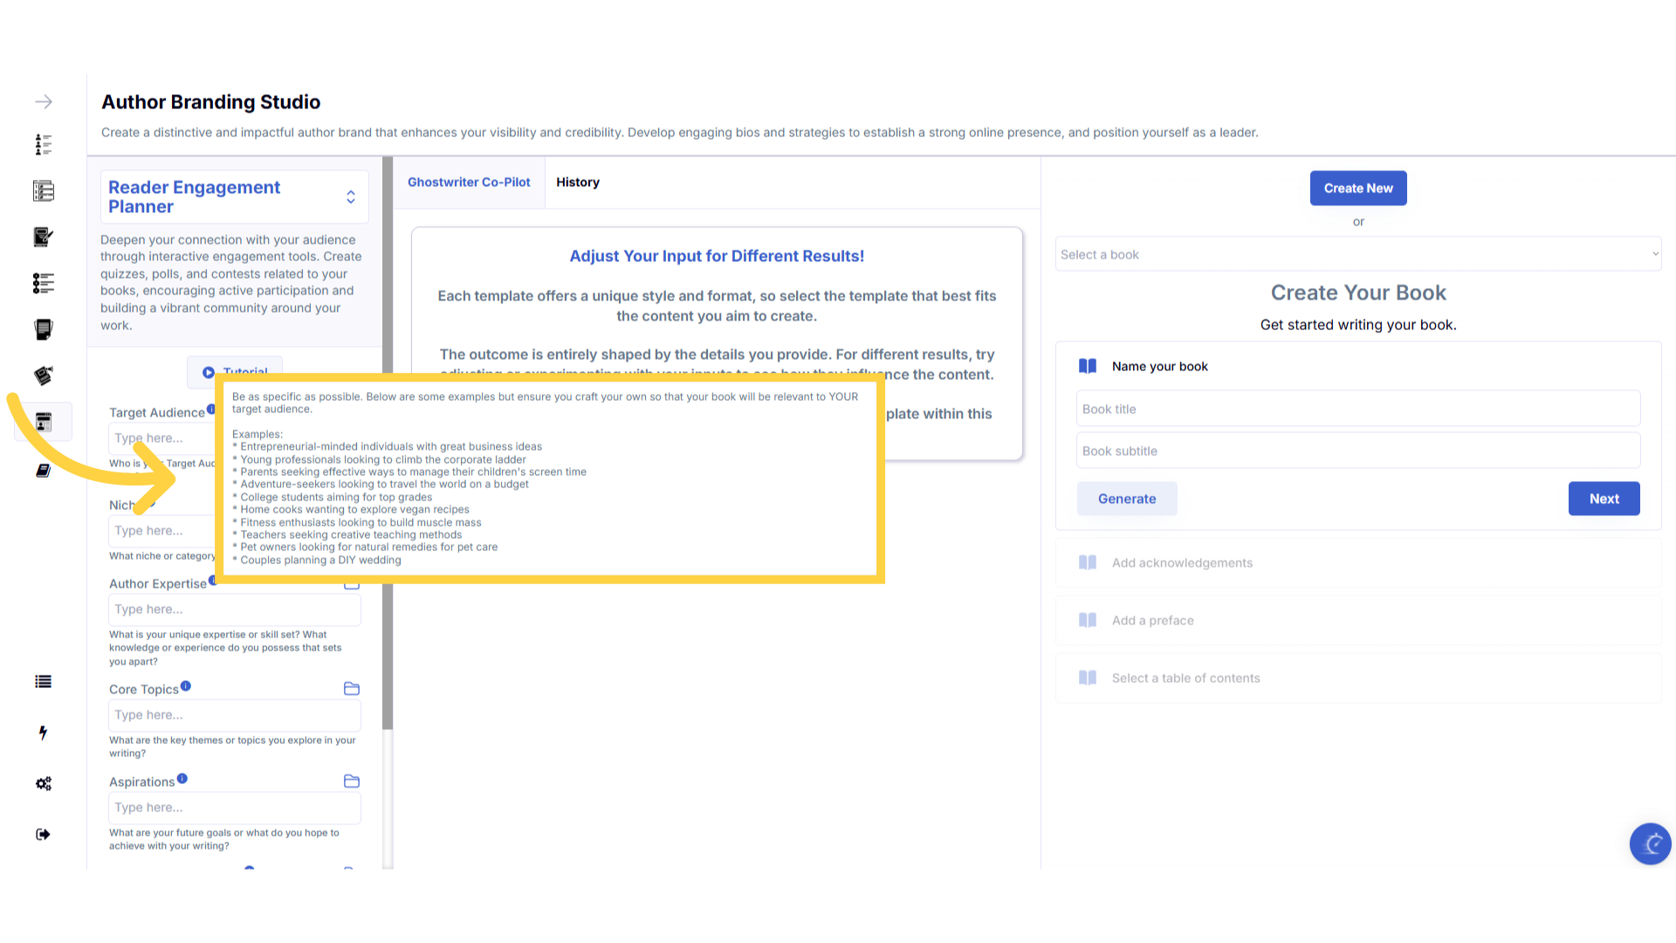The height and width of the screenshot is (943, 1676).
Task: Click the lightning bolt sidebar icon
Action: click(43, 733)
